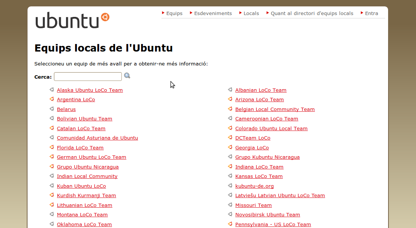Screen dimensions: 416x228
Task: Visit the Bolivian Ubuntu Team link
Action: pyautogui.click(x=84, y=119)
